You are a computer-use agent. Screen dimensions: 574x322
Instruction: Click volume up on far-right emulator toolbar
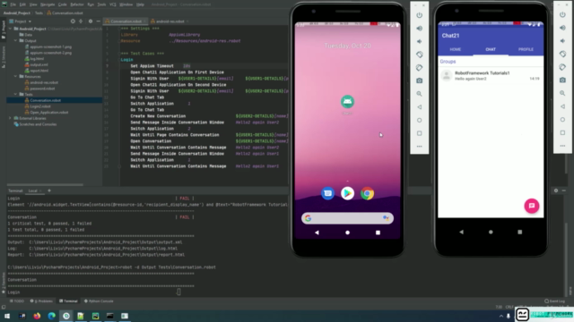[562, 28]
